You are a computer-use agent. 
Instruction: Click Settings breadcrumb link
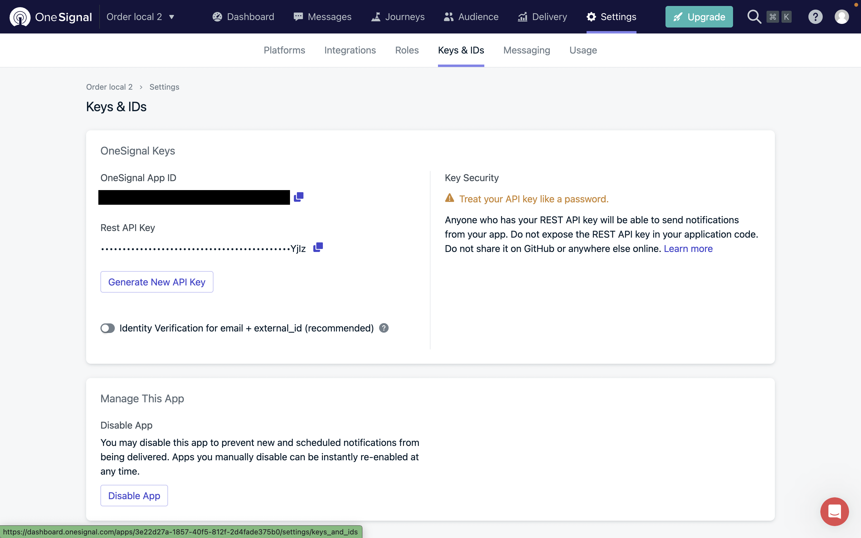coord(164,87)
